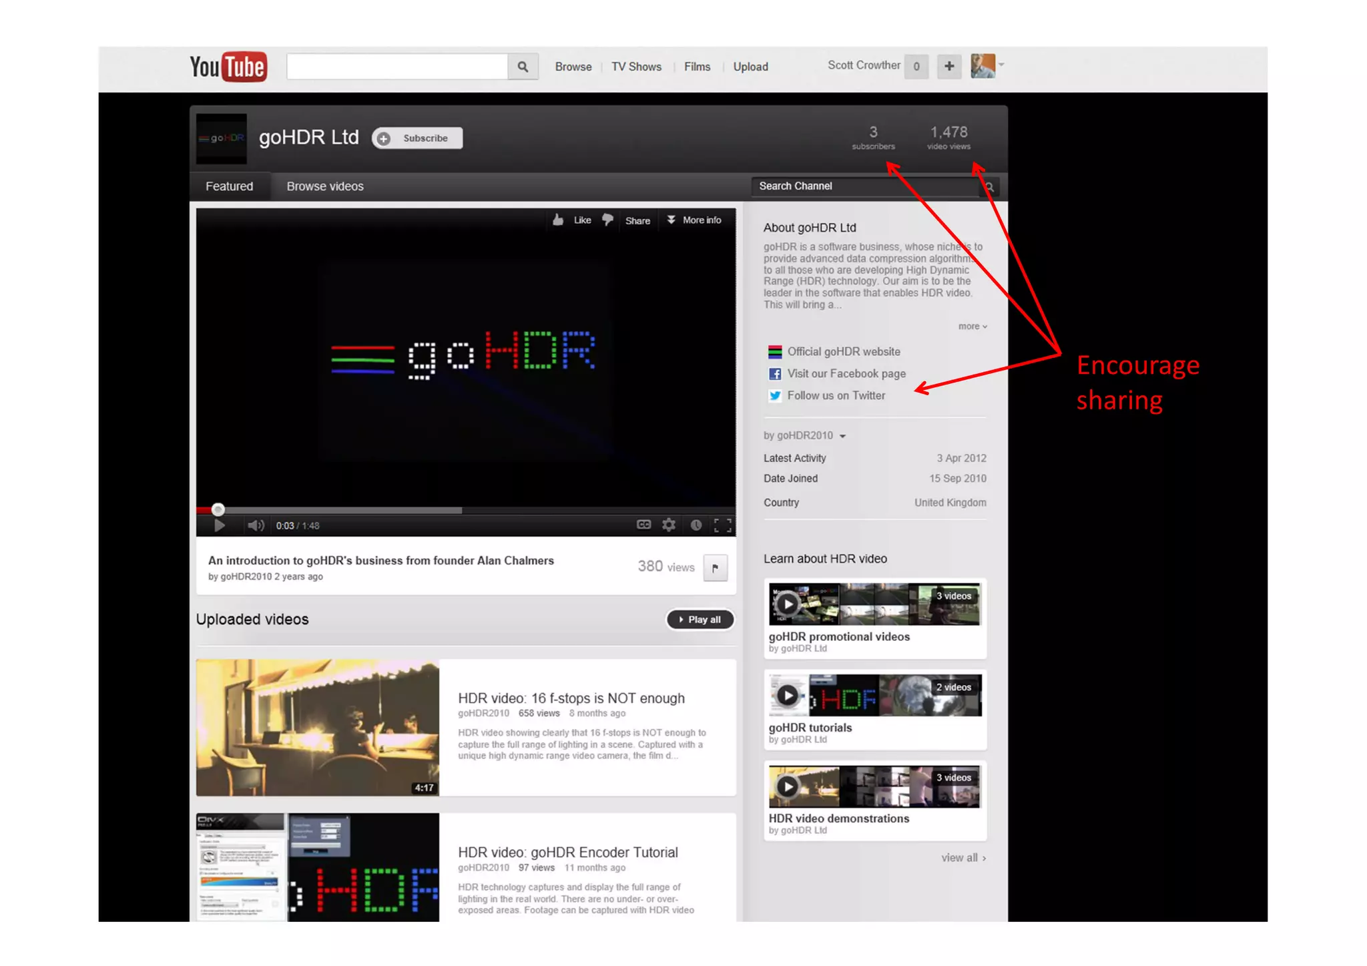
Task: Open the 'by goHDR2010' dropdown arrow
Action: [842, 436]
